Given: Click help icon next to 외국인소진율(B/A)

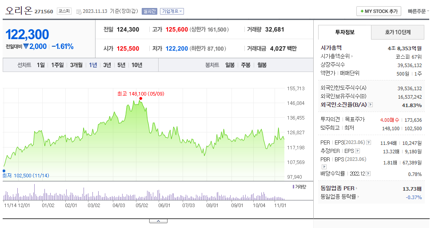Looking at the screenshot, I should [370, 105].
